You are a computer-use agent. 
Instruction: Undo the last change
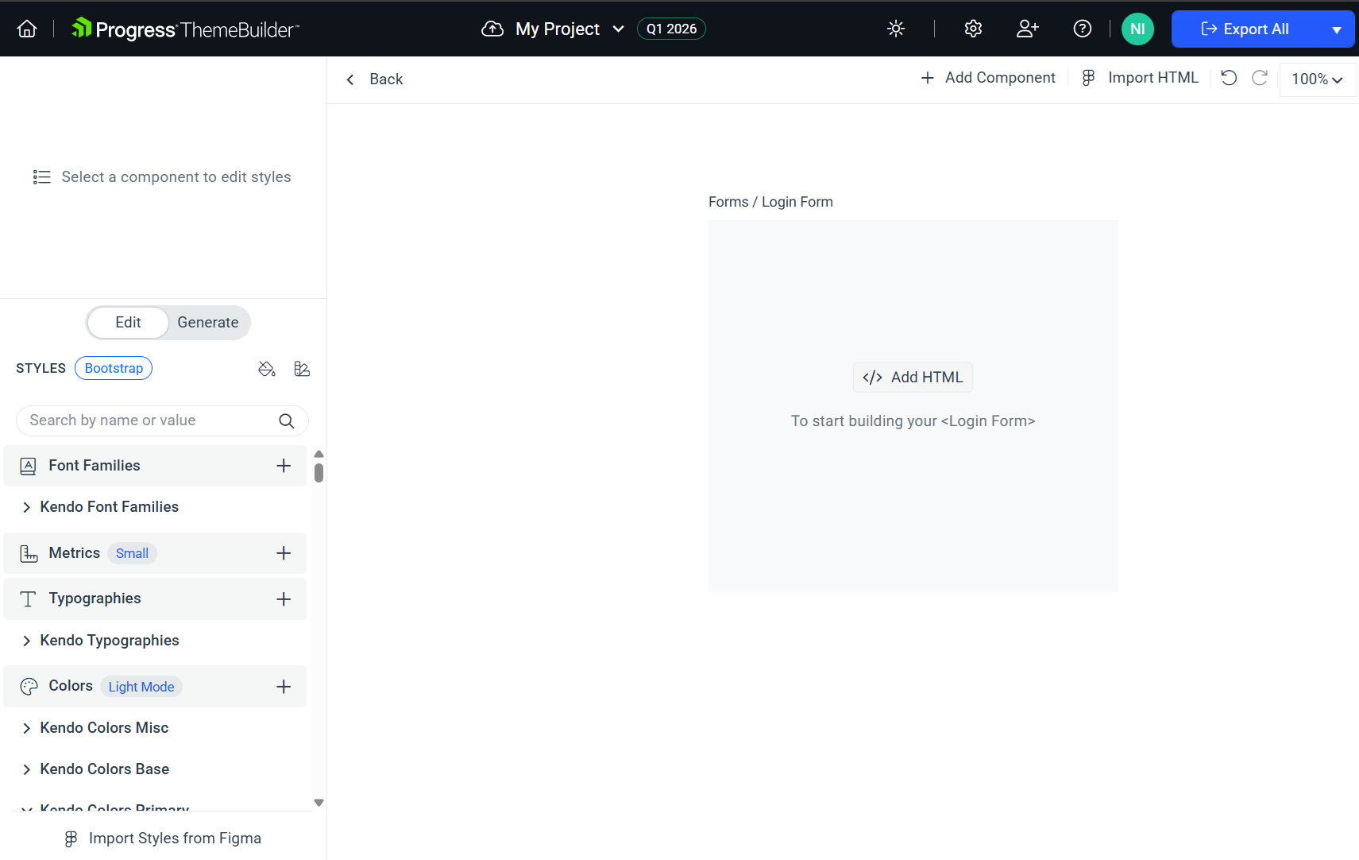click(1228, 78)
